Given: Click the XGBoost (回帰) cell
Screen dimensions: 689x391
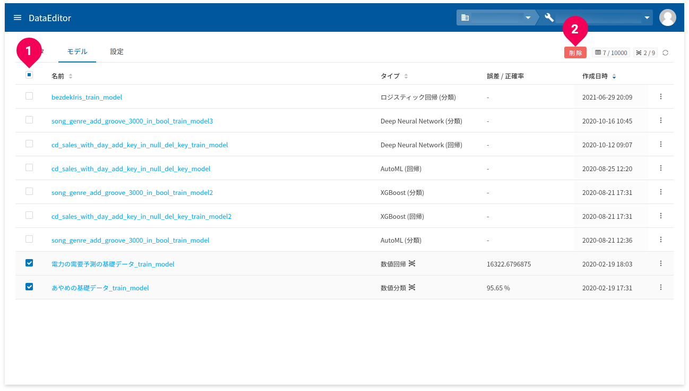Looking at the screenshot, I should click(402, 216).
